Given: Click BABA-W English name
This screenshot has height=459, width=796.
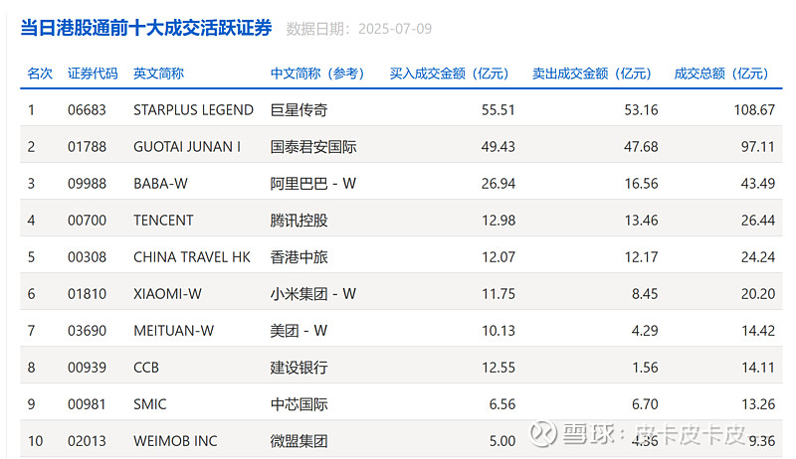Looking at the screenshot, I should [x=160, y=184].
